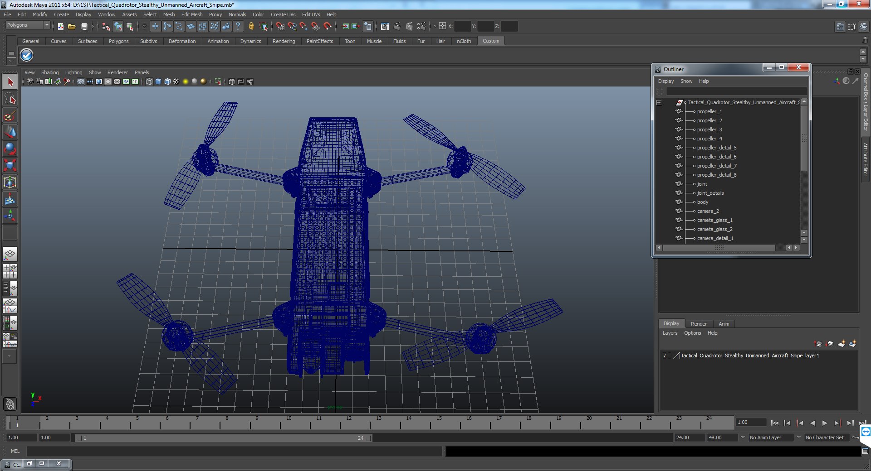
Task: Toggle visibility of Snipe_layer1
Action: [x=665, y=356]
